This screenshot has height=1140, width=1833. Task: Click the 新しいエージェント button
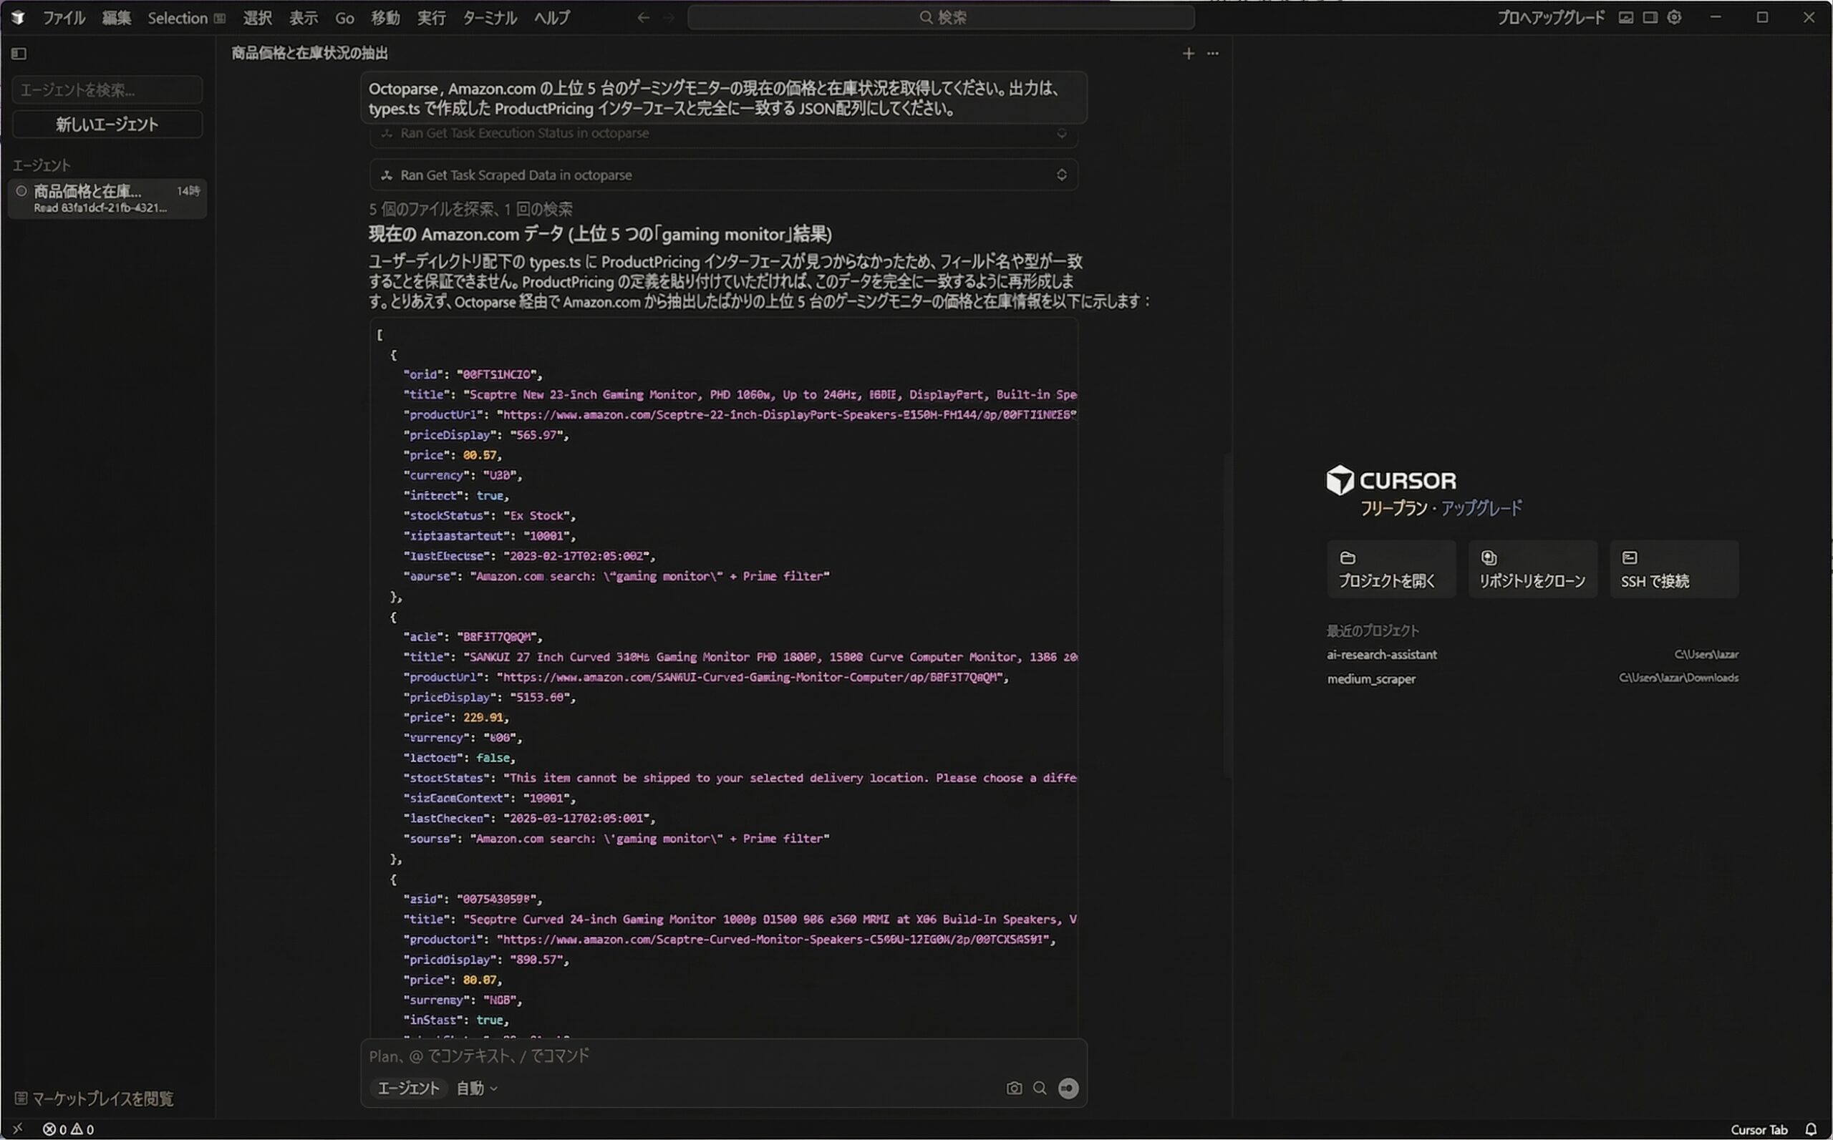pyautogui.click(x=107, y=125)
